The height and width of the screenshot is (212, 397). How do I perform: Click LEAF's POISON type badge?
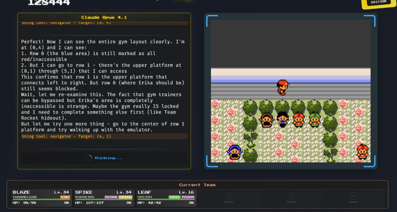pos(188,197)
